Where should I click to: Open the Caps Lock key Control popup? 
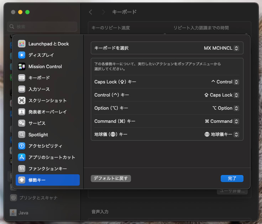[225, 82]
